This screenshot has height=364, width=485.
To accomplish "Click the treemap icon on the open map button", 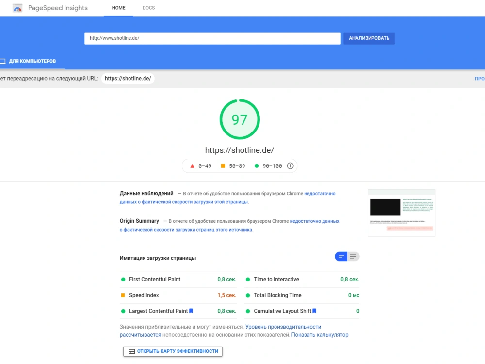I will pos(132,351).
